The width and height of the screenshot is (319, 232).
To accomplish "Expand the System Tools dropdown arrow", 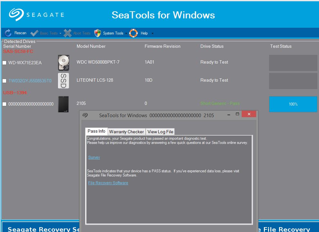I will click(126, 34).
